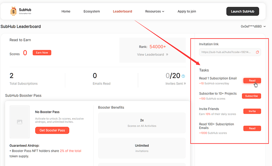The image size is (272, 166).
Task: Expand the Resources dropdown menu
Action: click(154, 11)
